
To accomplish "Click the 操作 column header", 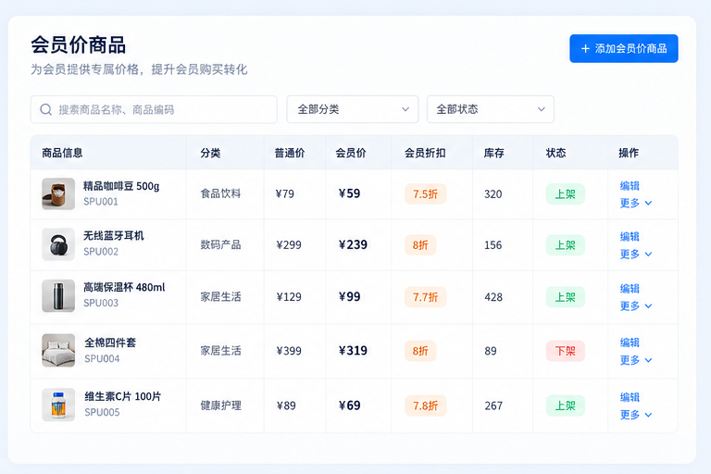I will coord(629,153).
